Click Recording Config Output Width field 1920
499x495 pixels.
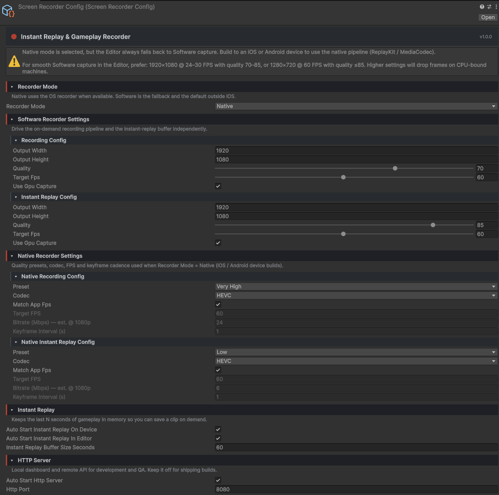[x=356, y=150]
